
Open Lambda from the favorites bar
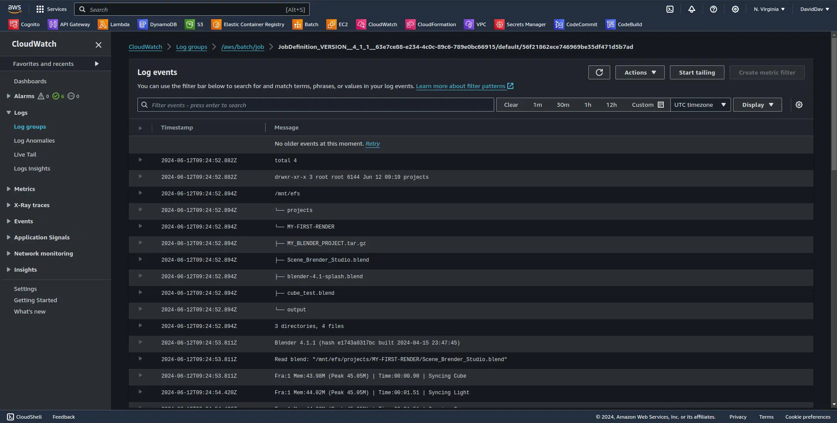pos(114,24)
